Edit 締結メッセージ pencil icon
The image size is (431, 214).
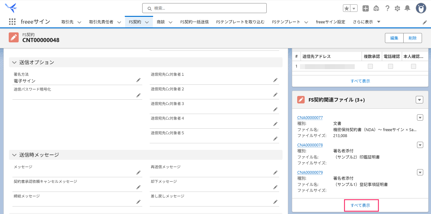click(x=138, y=202)
